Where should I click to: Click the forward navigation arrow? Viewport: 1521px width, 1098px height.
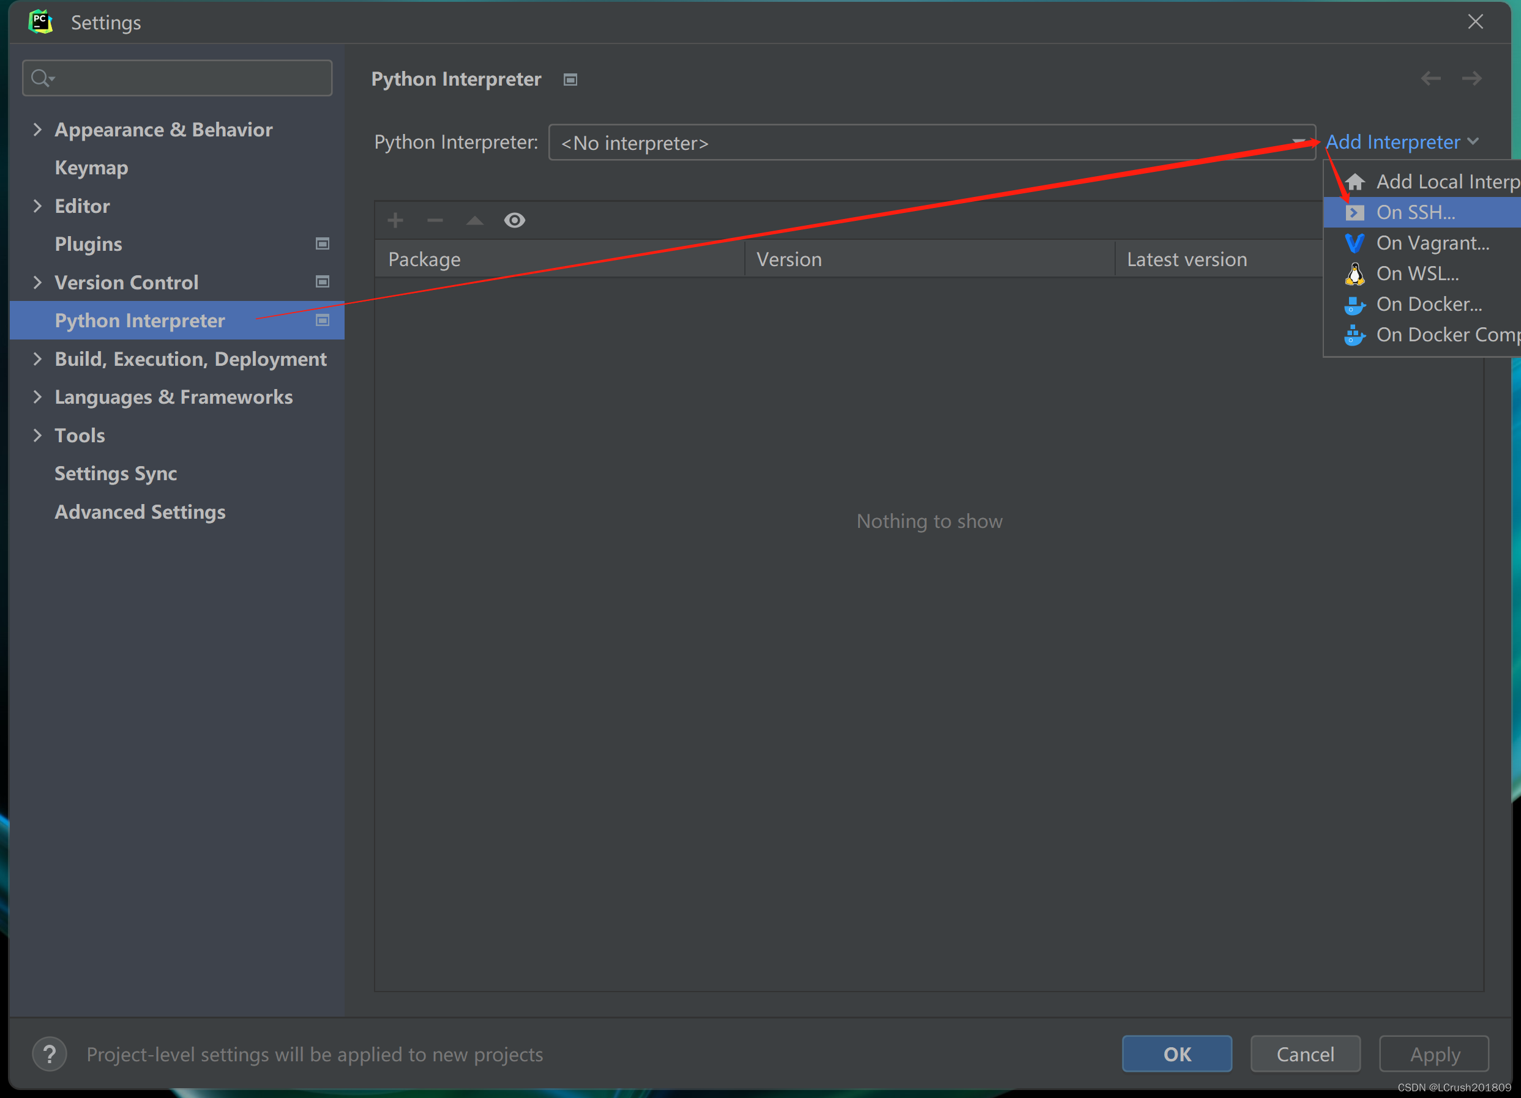point(1471,78)
